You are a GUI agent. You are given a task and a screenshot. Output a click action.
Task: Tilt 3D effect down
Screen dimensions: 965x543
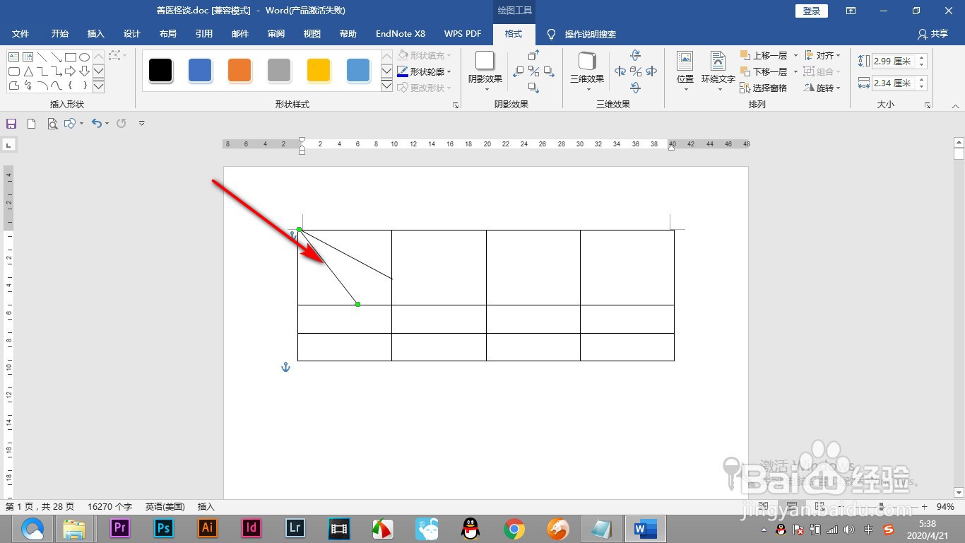coord(636,88)
